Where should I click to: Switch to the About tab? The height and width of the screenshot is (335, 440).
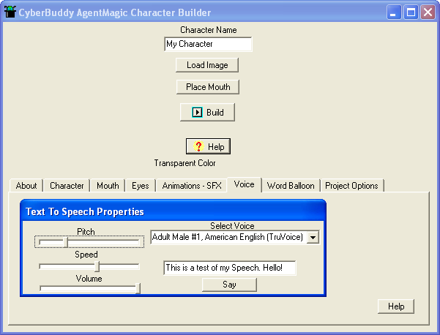coord(26,186)
